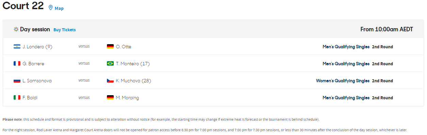
Task: Select player T. Monteiro (17)
Action: tap(133, 64)
